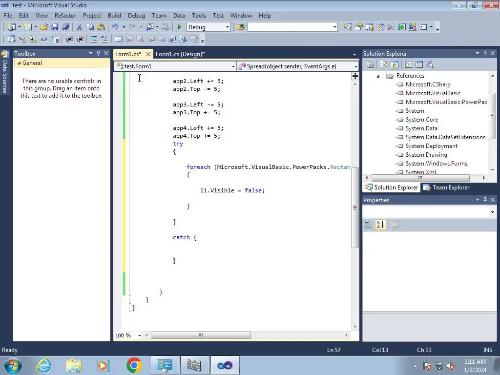Open the Undo history dropdown arrow
The height and width of the screenshot is (375, 500).
point(124,27)
